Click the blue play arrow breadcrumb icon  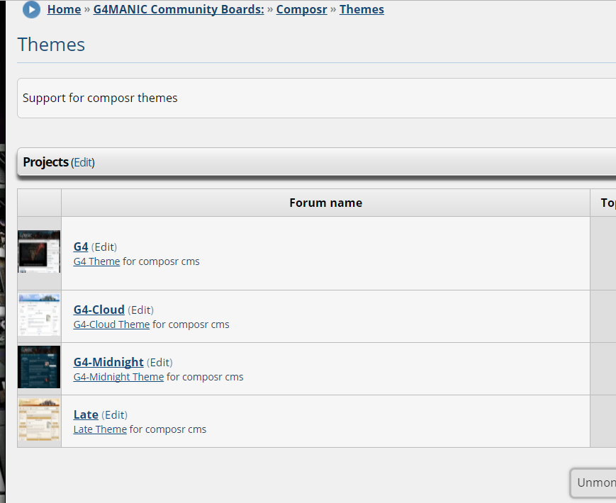pyautogui.click(x=31, y=9)
